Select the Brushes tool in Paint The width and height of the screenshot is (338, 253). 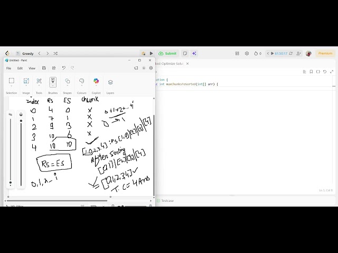[53, 81]
